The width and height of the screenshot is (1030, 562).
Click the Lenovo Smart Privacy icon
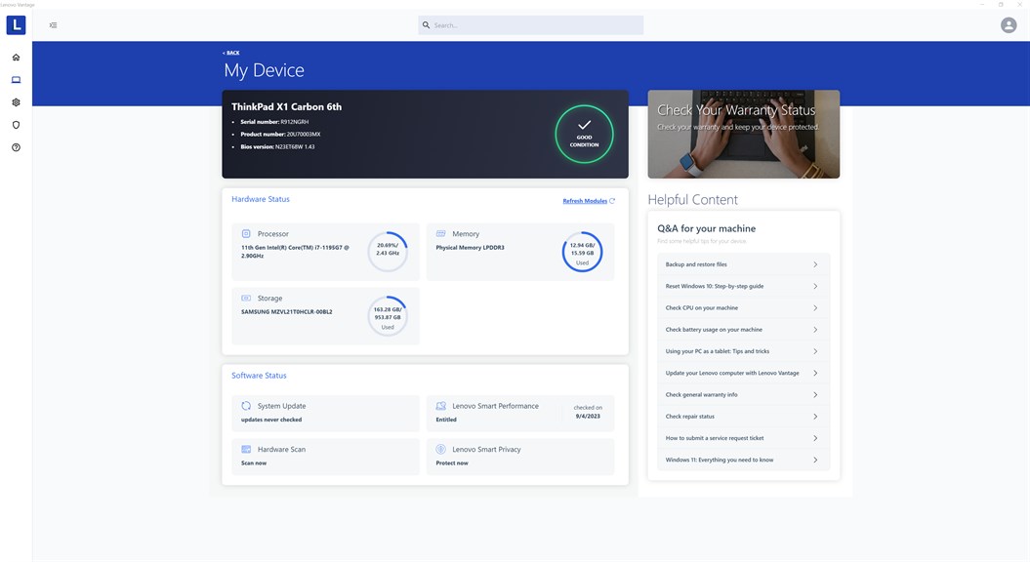440,449
